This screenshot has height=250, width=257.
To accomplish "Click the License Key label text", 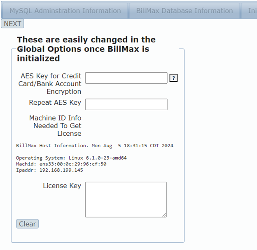I will click(x=62, y=186).
